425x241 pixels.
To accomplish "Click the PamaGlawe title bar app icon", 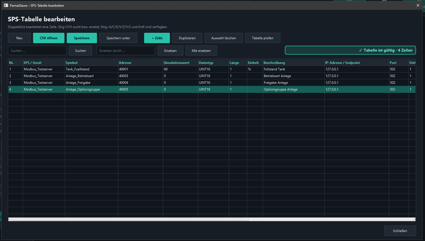I will [6, 5].
